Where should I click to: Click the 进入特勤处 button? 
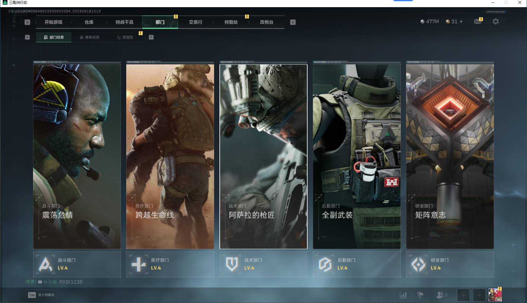pos(41,295)
